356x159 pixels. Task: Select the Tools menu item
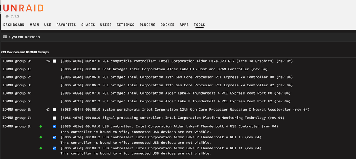click(199, 25)
